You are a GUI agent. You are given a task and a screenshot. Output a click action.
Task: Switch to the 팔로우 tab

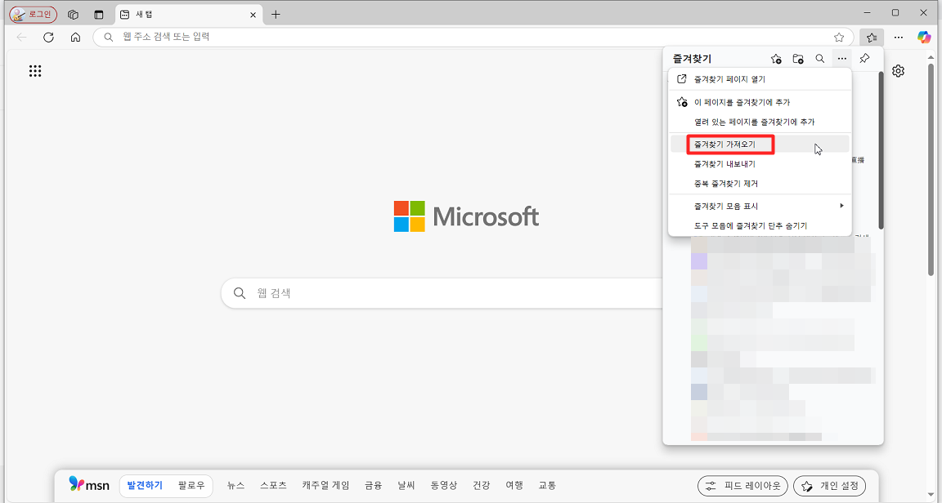pyautogui.click(x=191, y=485)
